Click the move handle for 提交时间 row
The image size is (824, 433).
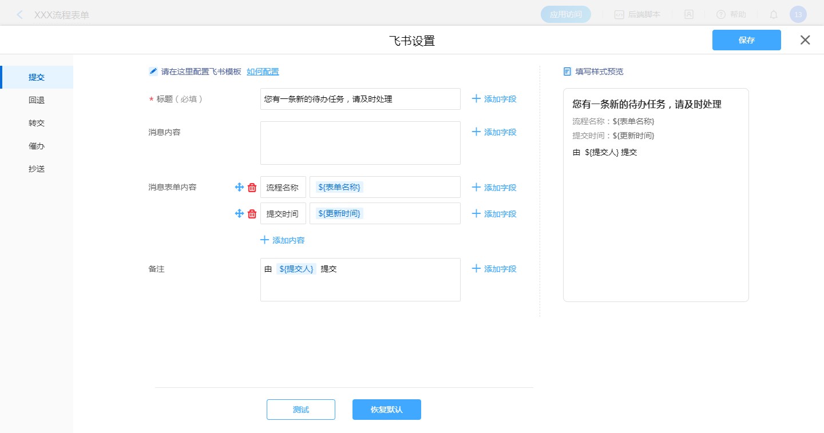[x=239, y=213]
